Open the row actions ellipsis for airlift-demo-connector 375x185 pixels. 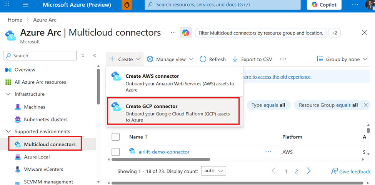268,152
